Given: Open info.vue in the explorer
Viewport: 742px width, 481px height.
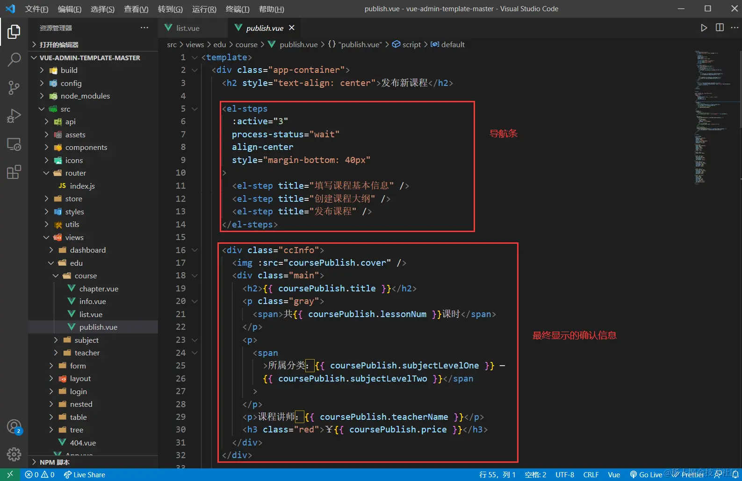Looking at the screenshot, I should point(93,302).
